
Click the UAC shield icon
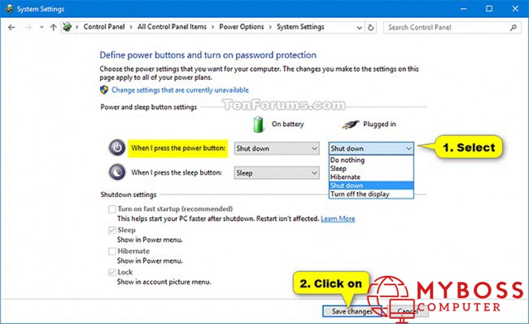104,90
